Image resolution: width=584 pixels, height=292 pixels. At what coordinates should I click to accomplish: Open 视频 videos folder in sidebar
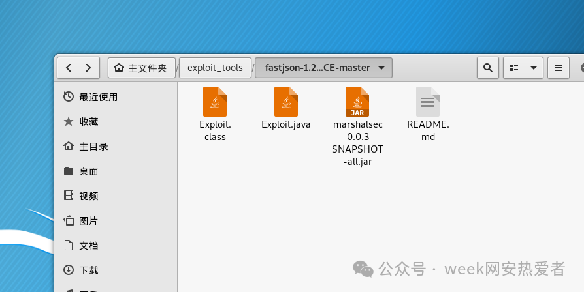pyautogui.click(x=116, y=196)
